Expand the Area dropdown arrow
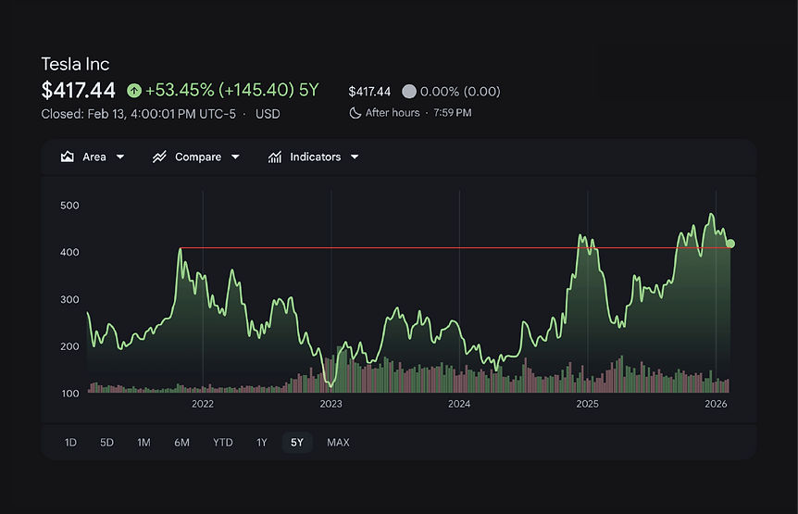Image resolution: width=798 pixels, height=514 pixels. (x=120, y=157)
